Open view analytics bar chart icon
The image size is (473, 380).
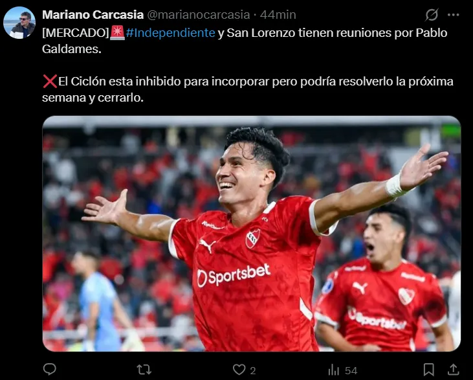point(334,370)
